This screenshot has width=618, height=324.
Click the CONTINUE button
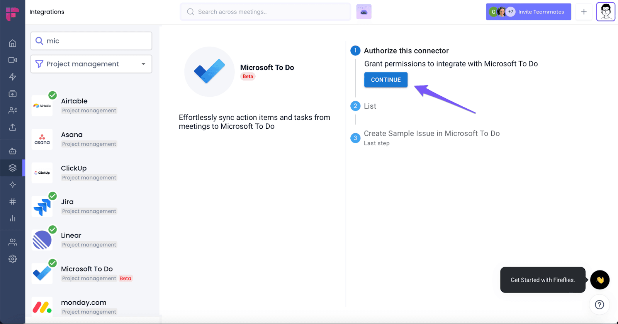tap(386, 80)
